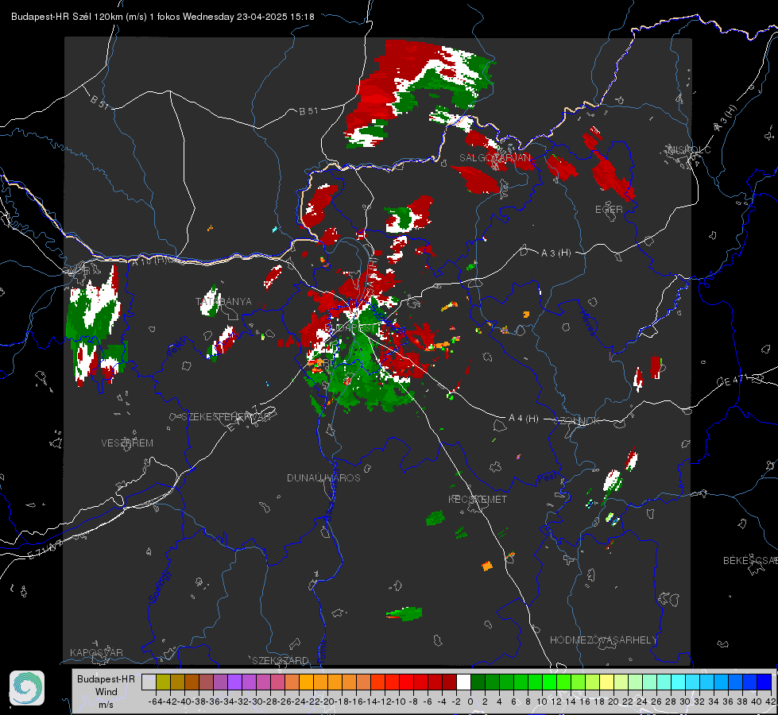Pick the cyan swatch between 28 and 30
This screenshot has width=778, height=715.
679,682
